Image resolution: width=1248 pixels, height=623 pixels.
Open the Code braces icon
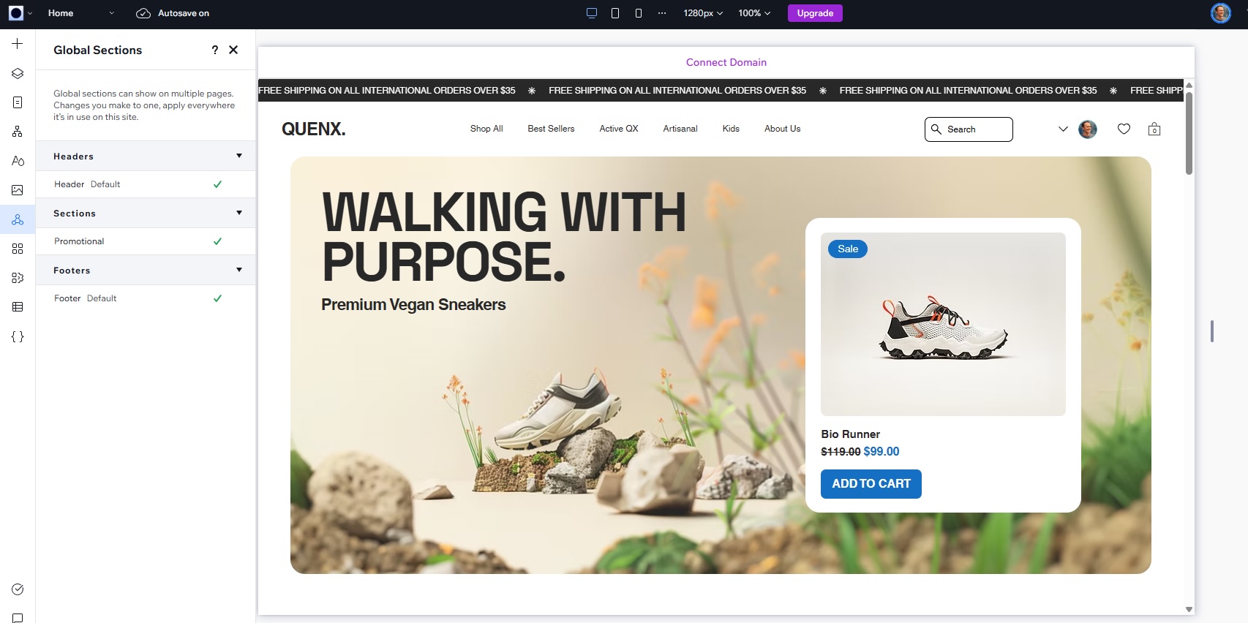[x=18, y=336]
